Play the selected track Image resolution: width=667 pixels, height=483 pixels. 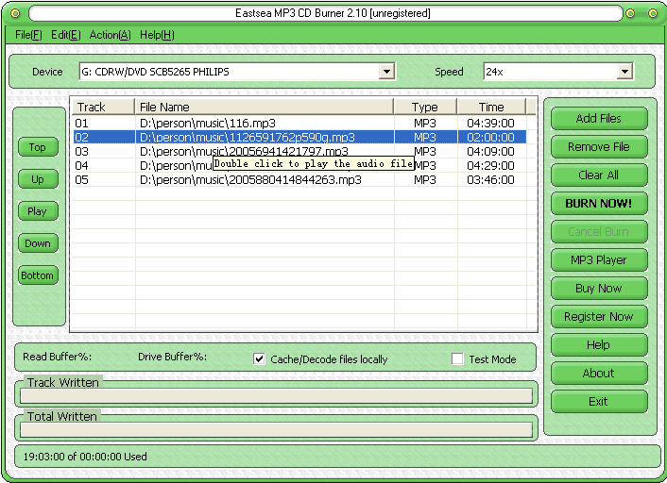coord(37,211)
